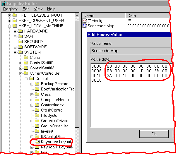Expand ControlSet002 key
178x156 pixels.
tap(20, 68)
